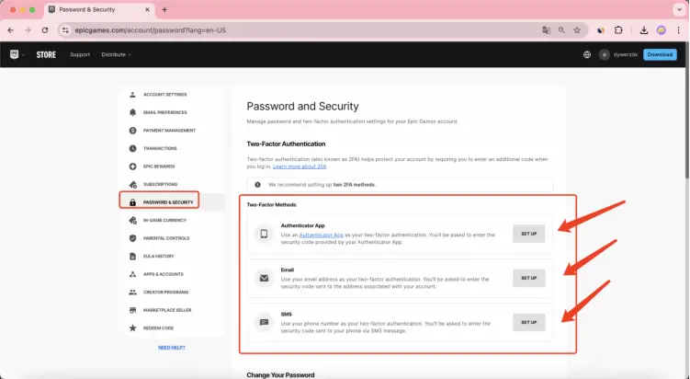Click the NEED HELP? link
Screen dimensions: 690x379
point(172,348)
